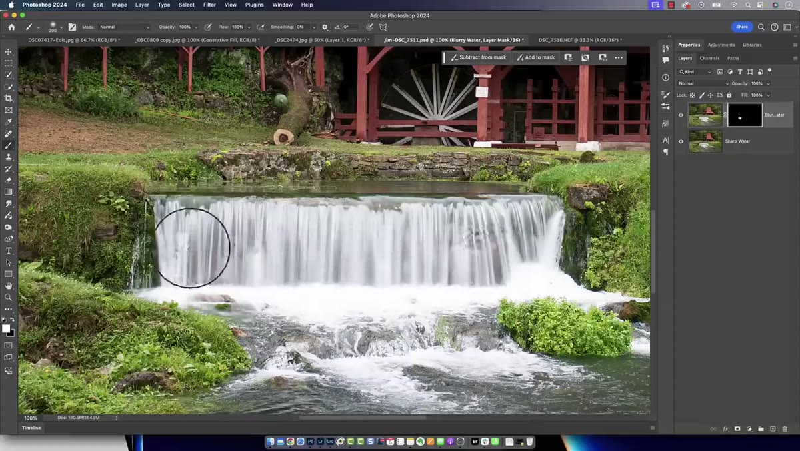This screenshot has height=451, width=800.
Task: Expand Flow slider dropdown
Action: click(249, 27)
